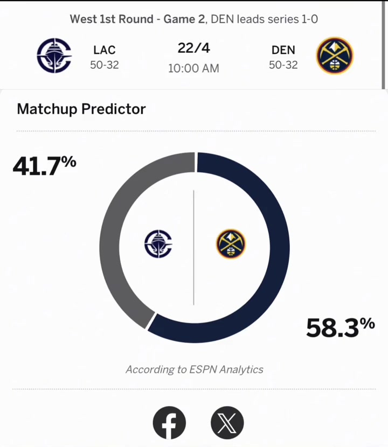Viewport: 388px width, 447px height.
Task: Click the 58.3% Nuggets win probability
Action: pyautogui.click(x=341, y=327)
